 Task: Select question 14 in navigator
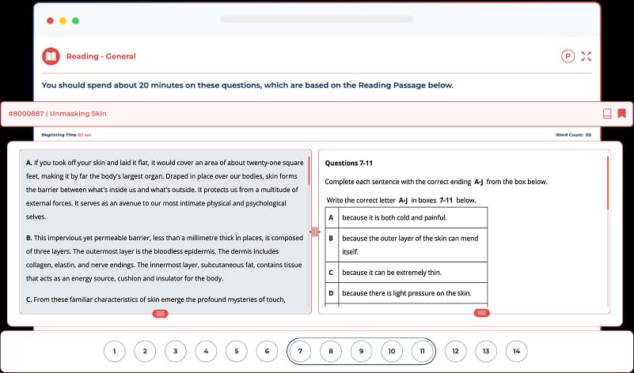[x=516, y=350]
